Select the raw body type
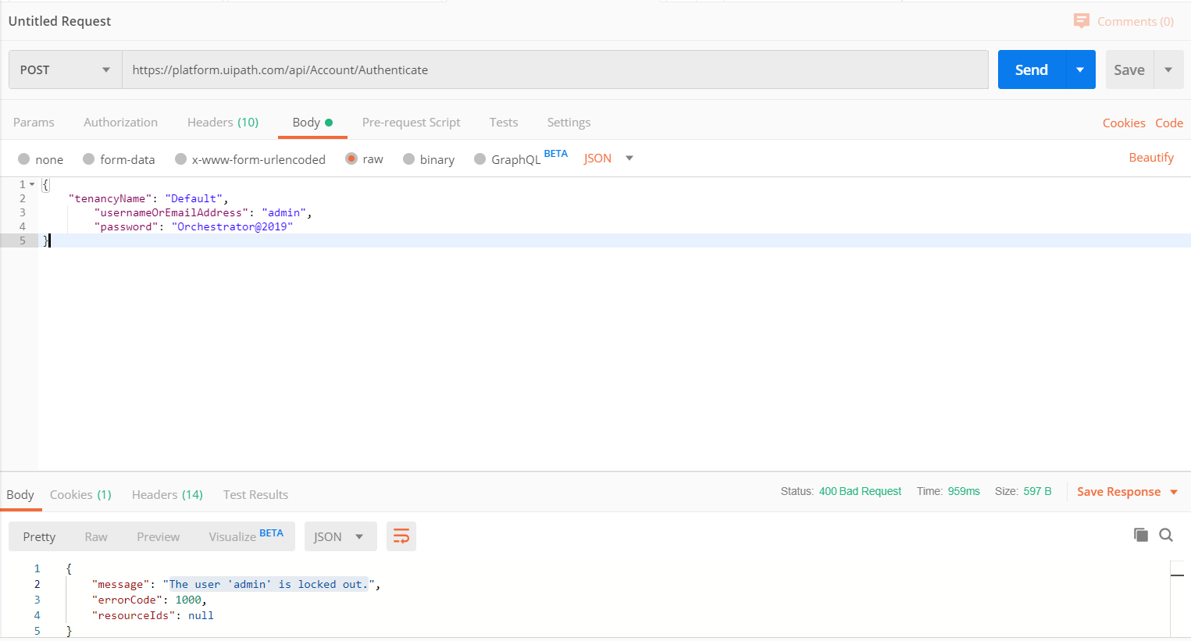This screenshot has width=1191, height=641. (x=351, y=158)
